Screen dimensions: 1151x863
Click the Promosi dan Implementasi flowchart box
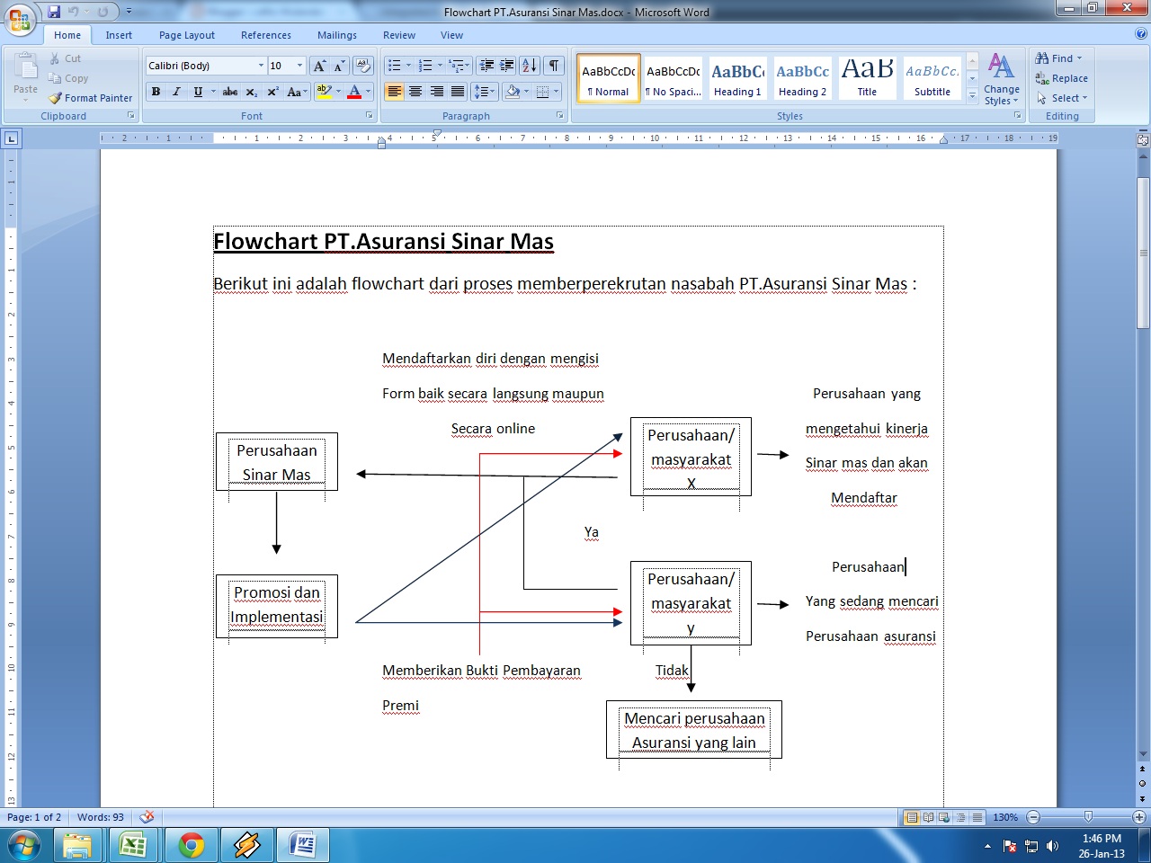(277, 606)
